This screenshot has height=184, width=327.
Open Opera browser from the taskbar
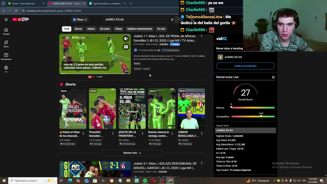pos(153,181)
